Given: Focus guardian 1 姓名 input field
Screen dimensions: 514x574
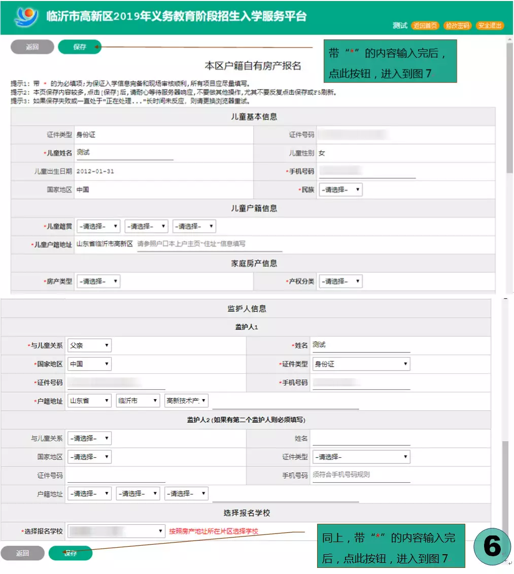Looking at the screenshot, I should tap(361, 345).
